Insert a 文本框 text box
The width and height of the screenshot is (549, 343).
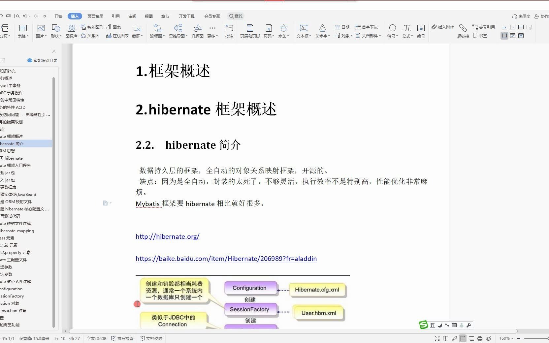pyautogui.click(x=304, y=31)
